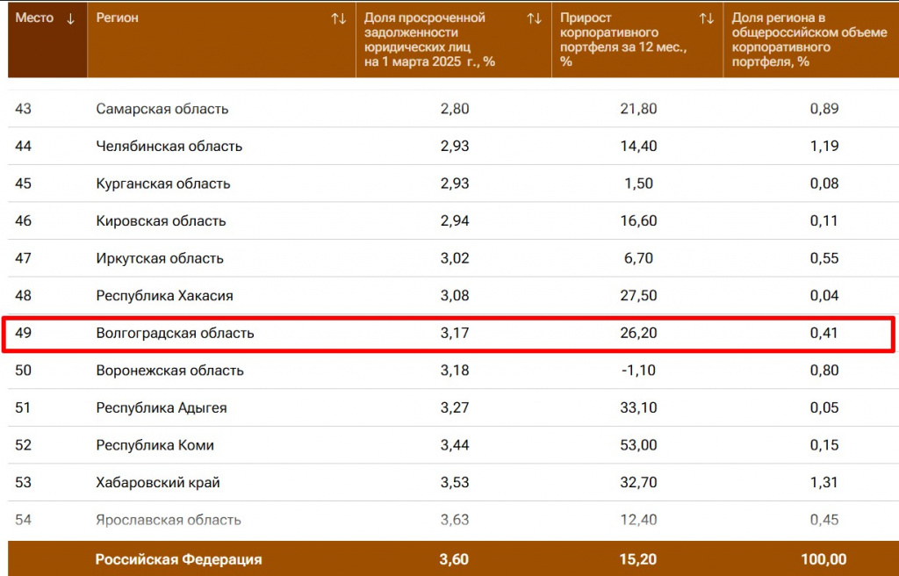Click overdue share value 3,02
The height and width of the screenshot is (576, 899).
pyautogui.click(x=455, y=258)
